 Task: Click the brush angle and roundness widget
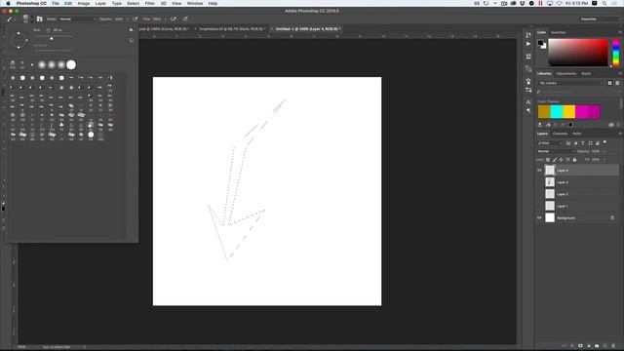[x=19, y=40]
